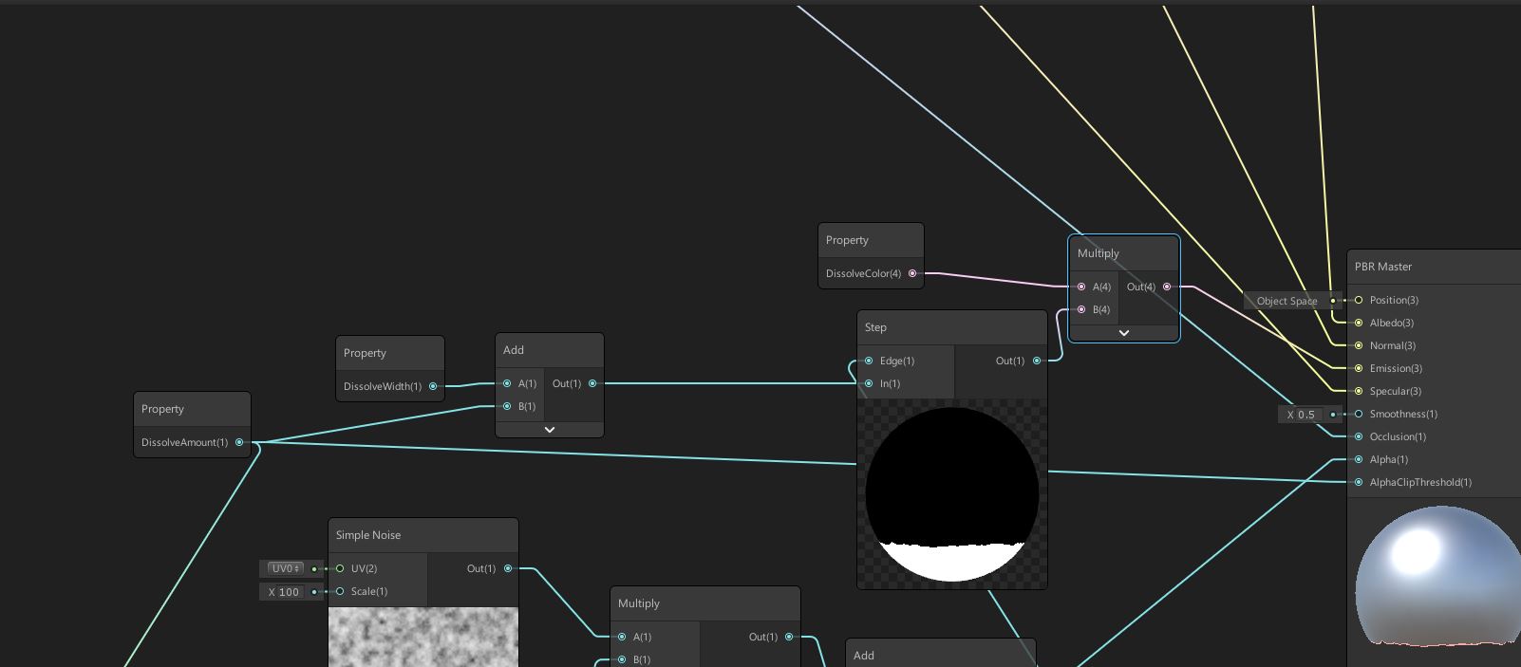Viewport: 1521px width, 667px height.
Task: Open the Object Space position dropdown
Action: click(x=1286, y=301)
